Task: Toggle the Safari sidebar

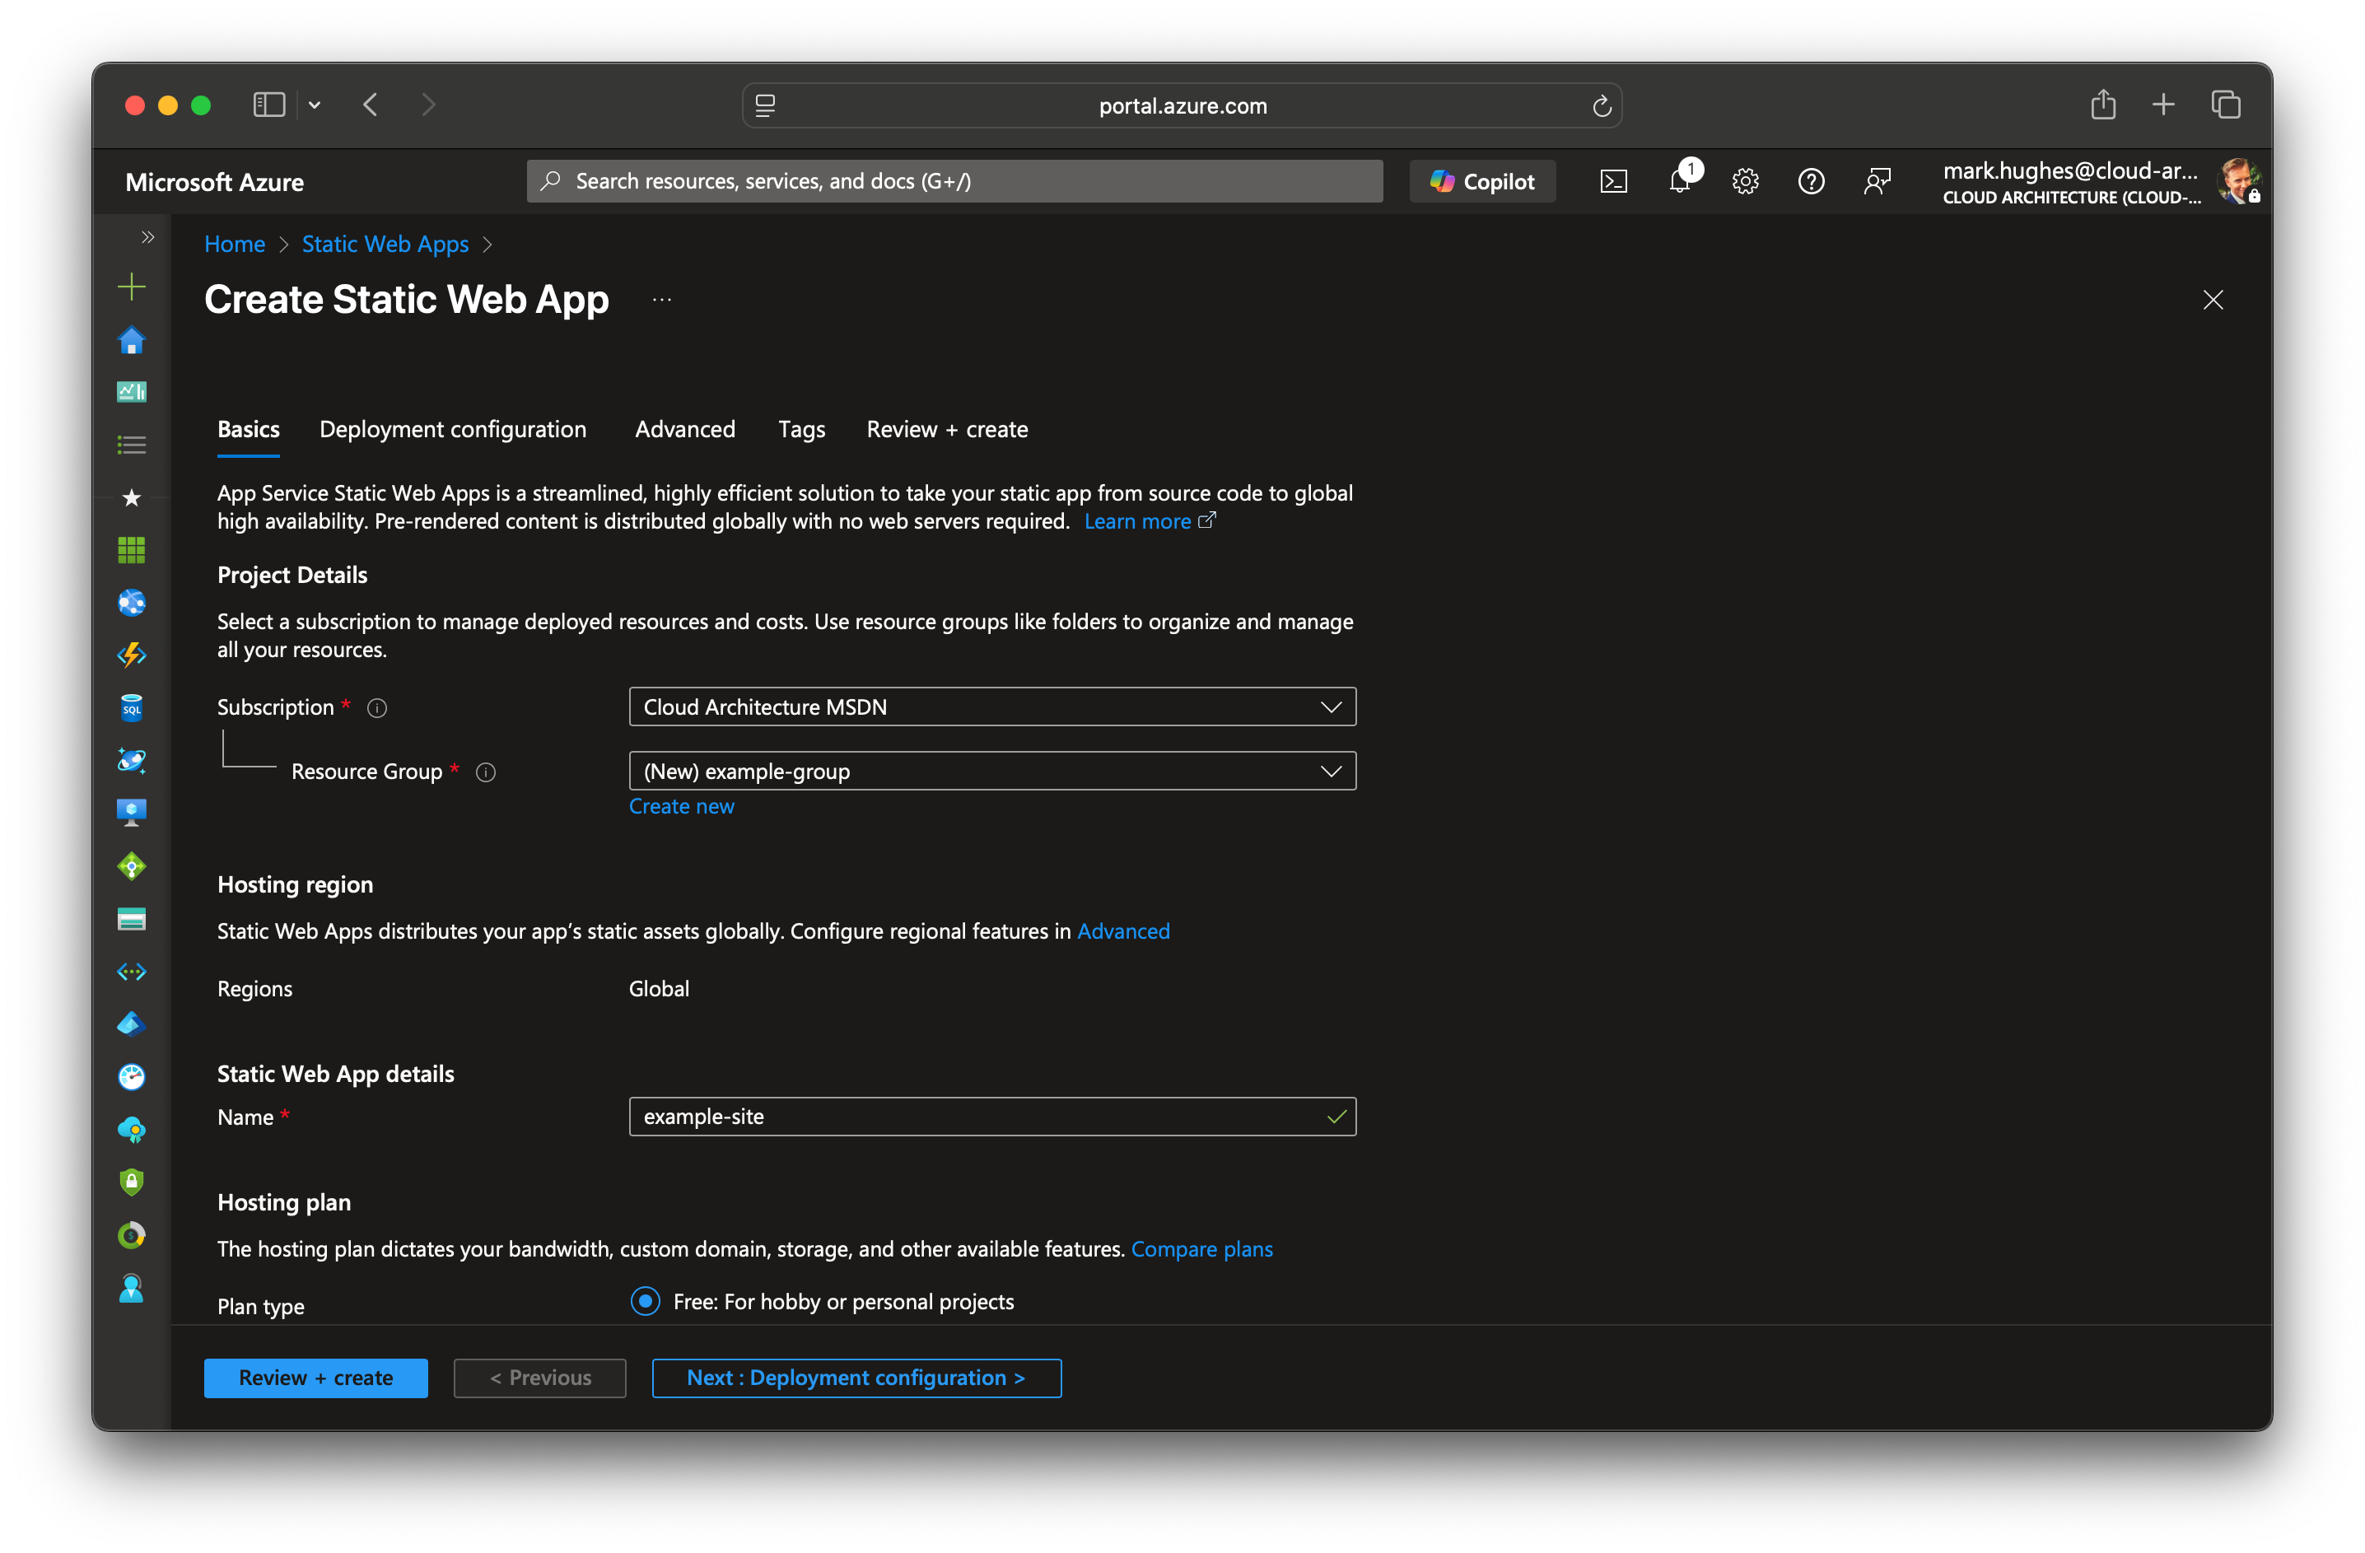Action: pyautogui.click(x=269, y=105)
